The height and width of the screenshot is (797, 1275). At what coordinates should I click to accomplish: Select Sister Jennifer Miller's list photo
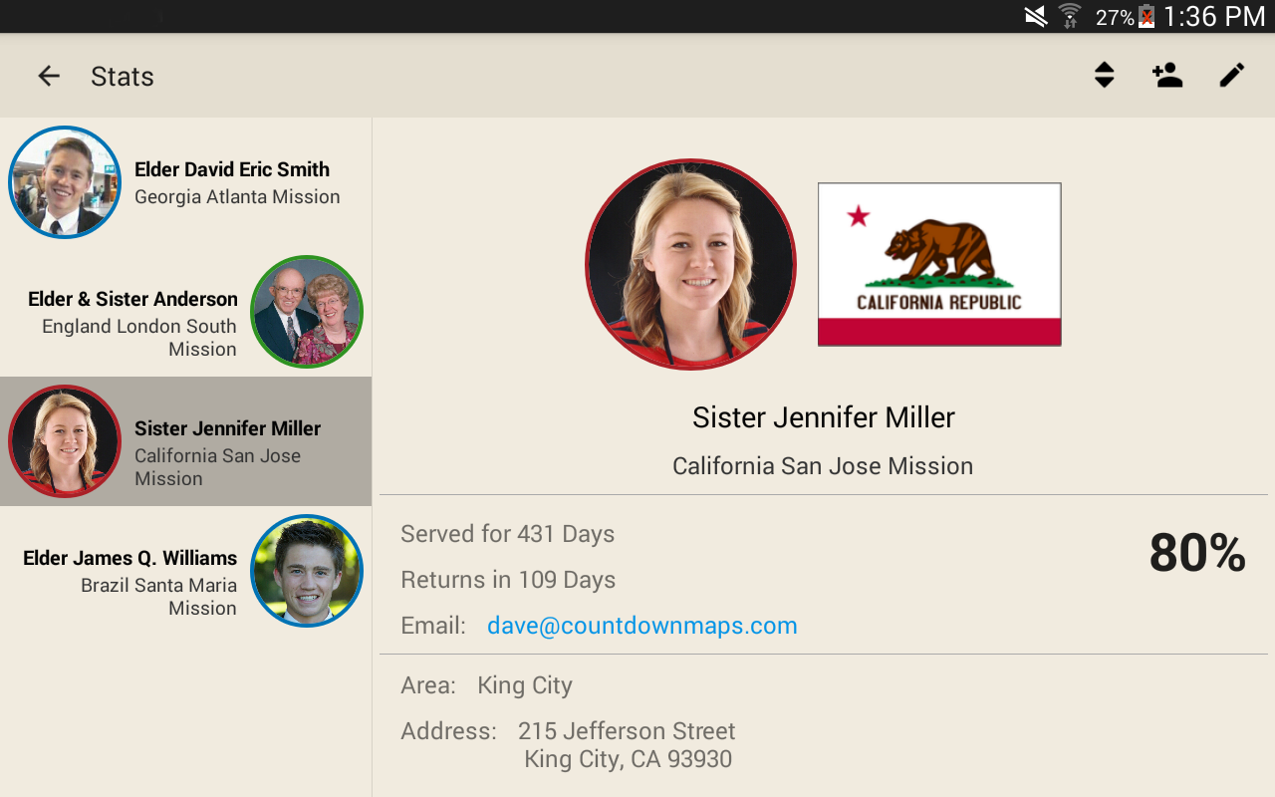(x=65, y=441)
